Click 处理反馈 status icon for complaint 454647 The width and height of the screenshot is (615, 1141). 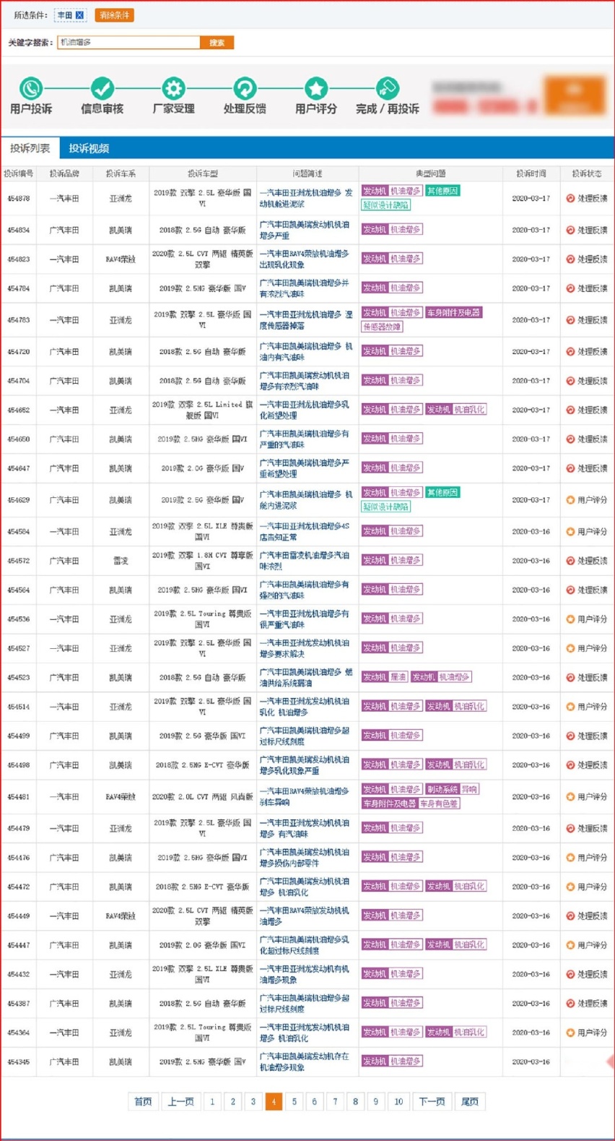570,468
